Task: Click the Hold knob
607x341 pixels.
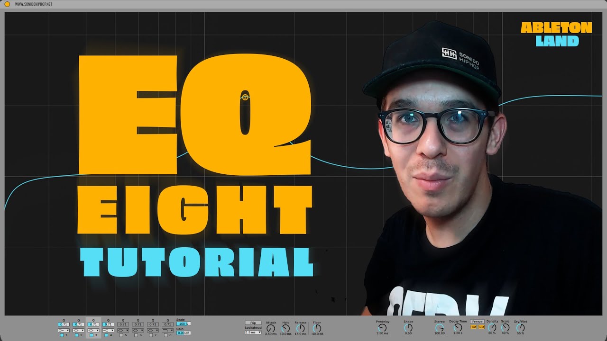Action: tap(285, 328)
